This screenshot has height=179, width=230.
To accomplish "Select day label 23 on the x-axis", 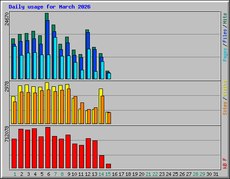I will point(162,174).
